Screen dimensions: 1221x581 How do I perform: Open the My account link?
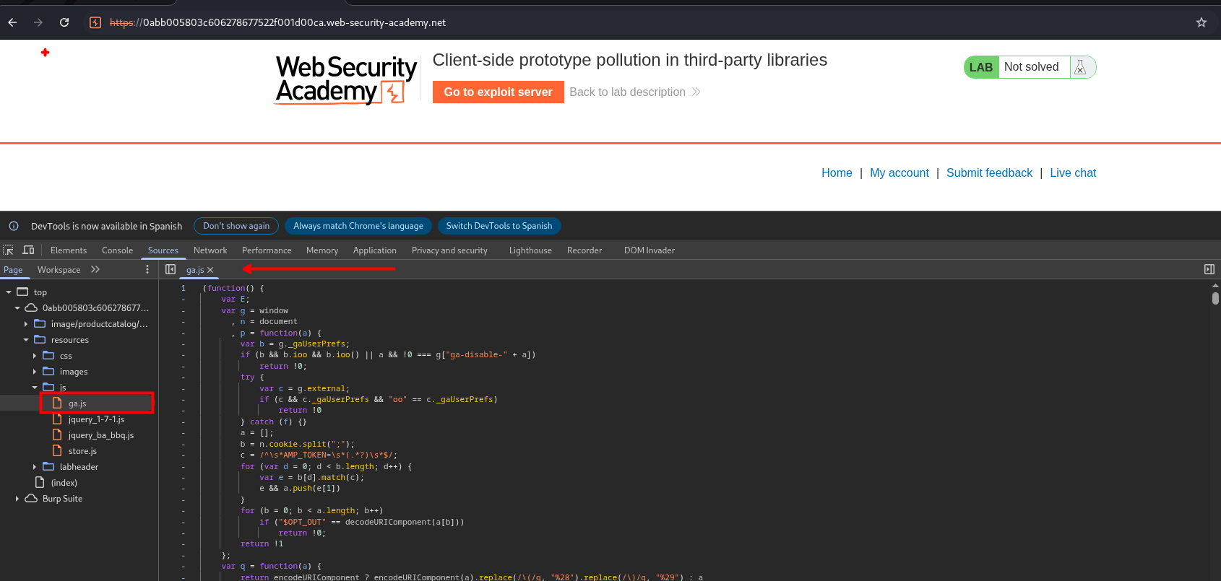[x=899, y=173]
